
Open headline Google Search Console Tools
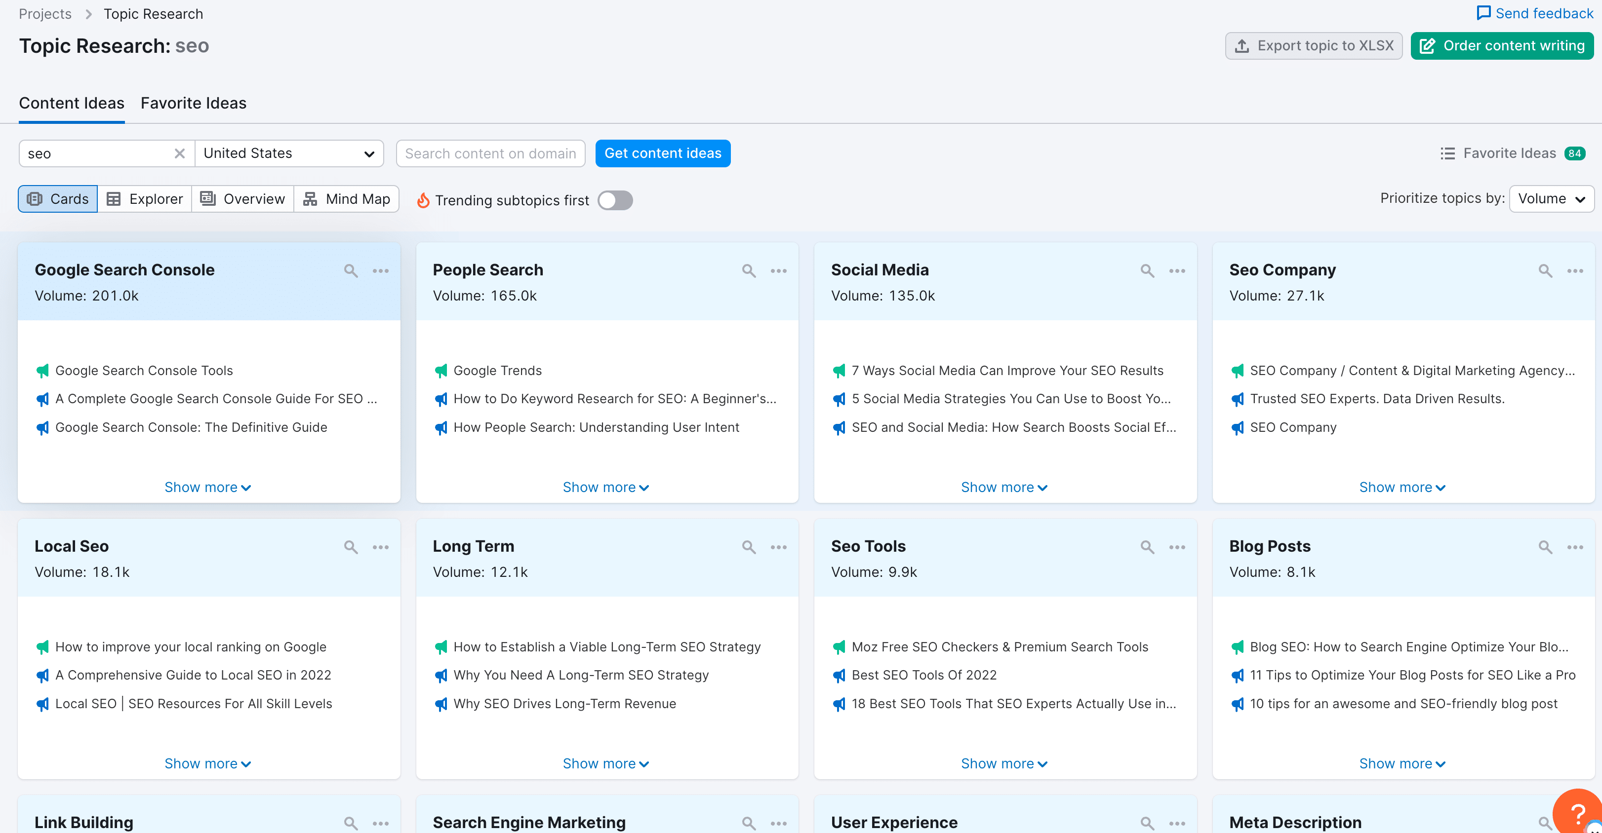point(144,371)
